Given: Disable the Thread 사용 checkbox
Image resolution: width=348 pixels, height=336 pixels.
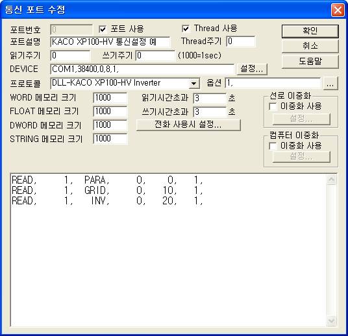Looking at the screenshot, I should [186, 29].
